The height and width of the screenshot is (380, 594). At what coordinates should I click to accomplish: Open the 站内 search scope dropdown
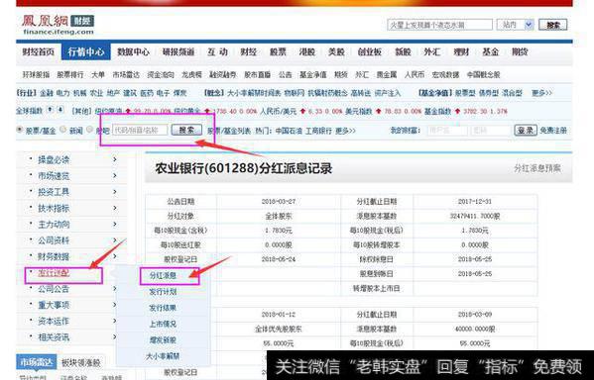point(516,25)
